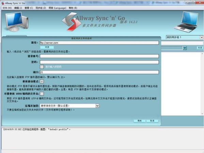Enable the UTF8 encoded filenames checkbox
The image size is (204, 153).
coord(42,94)
